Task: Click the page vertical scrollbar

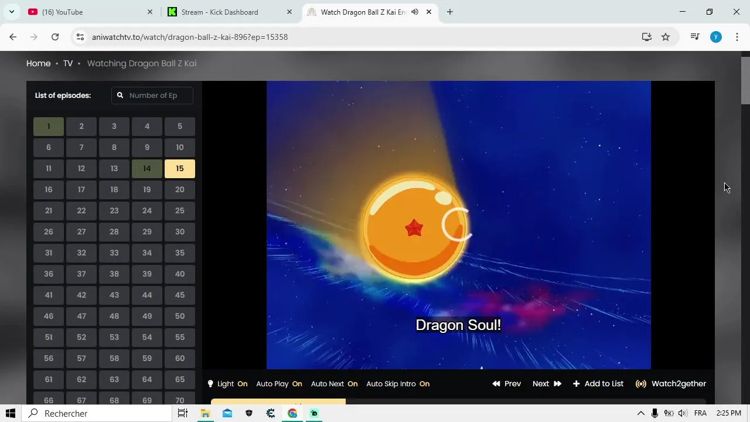Action: coord(745,80)
